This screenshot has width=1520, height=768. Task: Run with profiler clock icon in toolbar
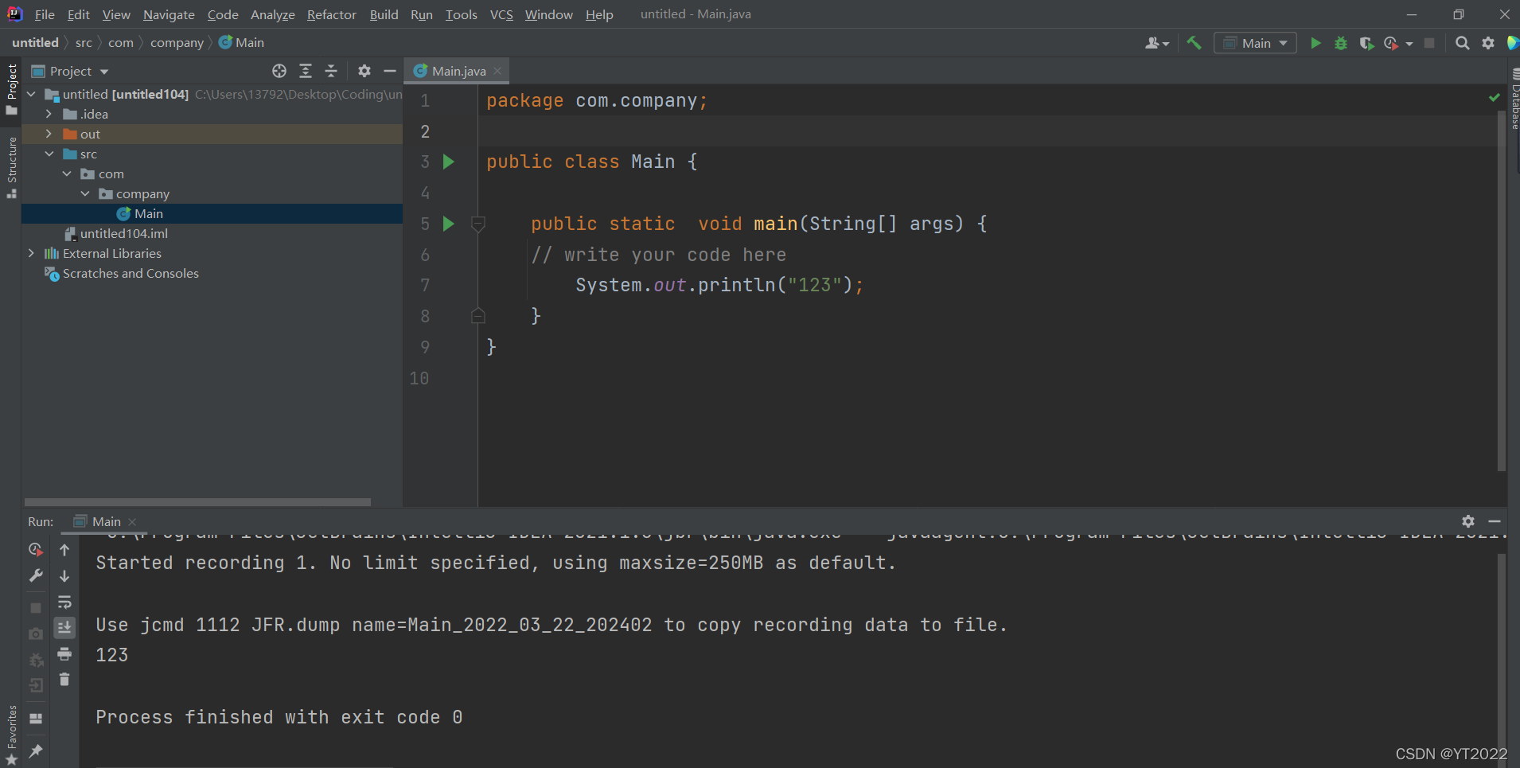pyautogui.click(x=1391, y=43)
